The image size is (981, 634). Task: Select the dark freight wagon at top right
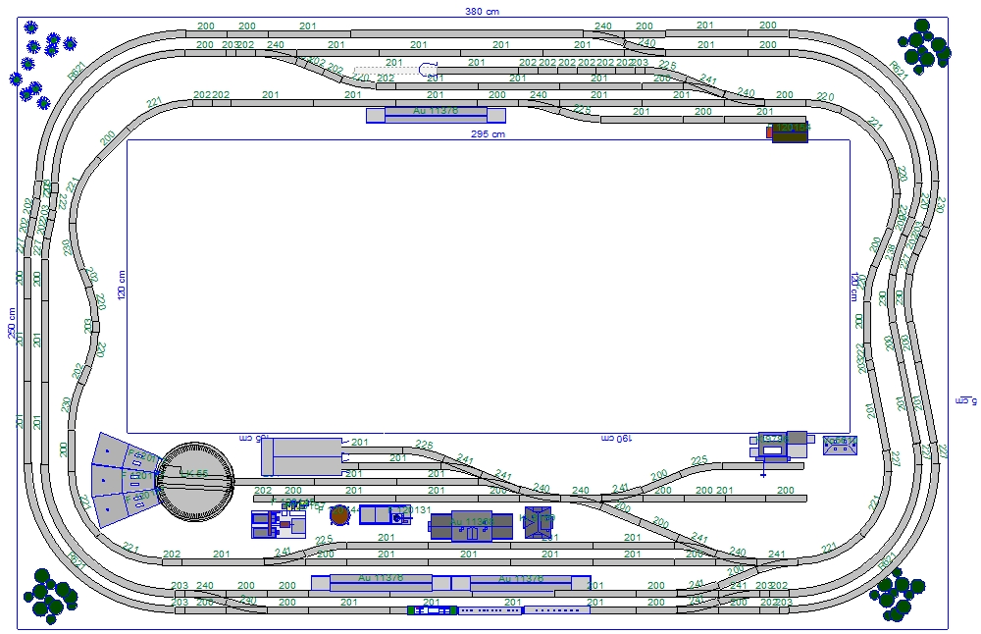tap(790, 132)
